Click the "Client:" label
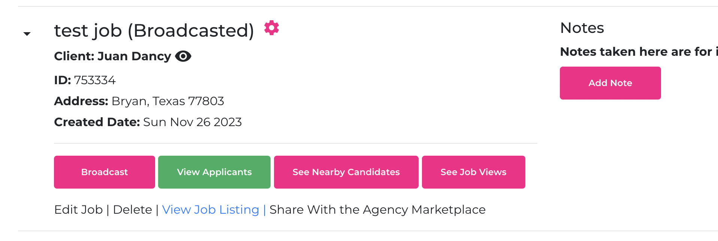Screen dimensions: 718x241 click(x=74, y=56)
